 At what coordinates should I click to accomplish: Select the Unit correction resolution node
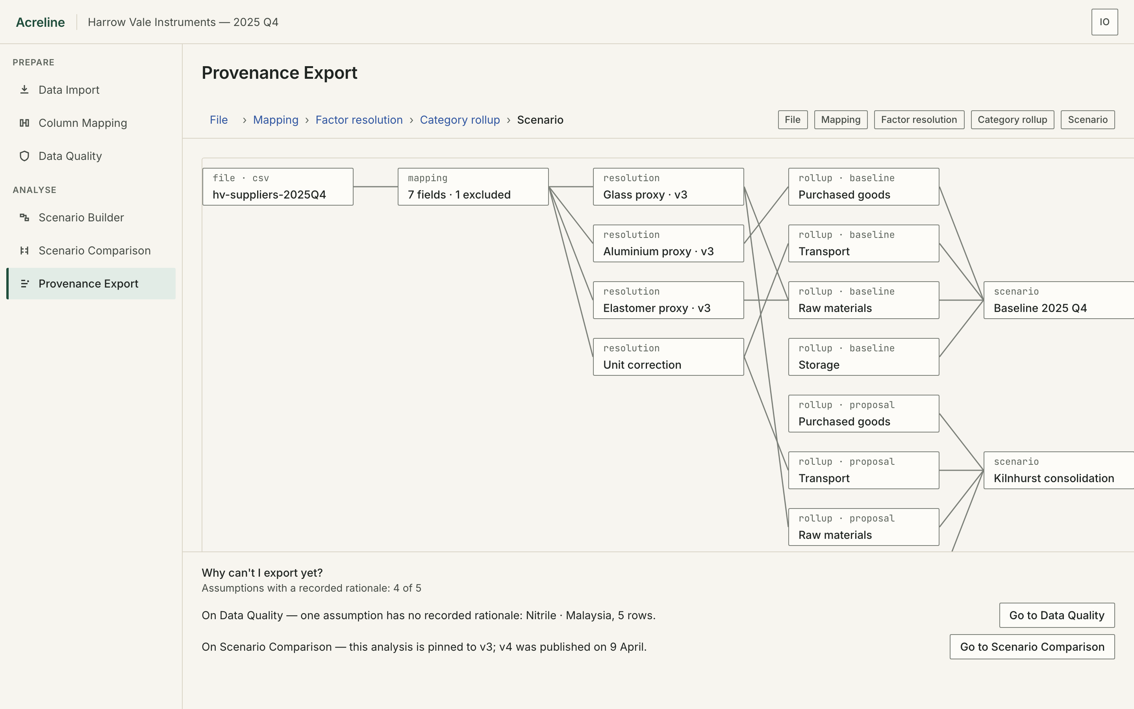(668, 357)
